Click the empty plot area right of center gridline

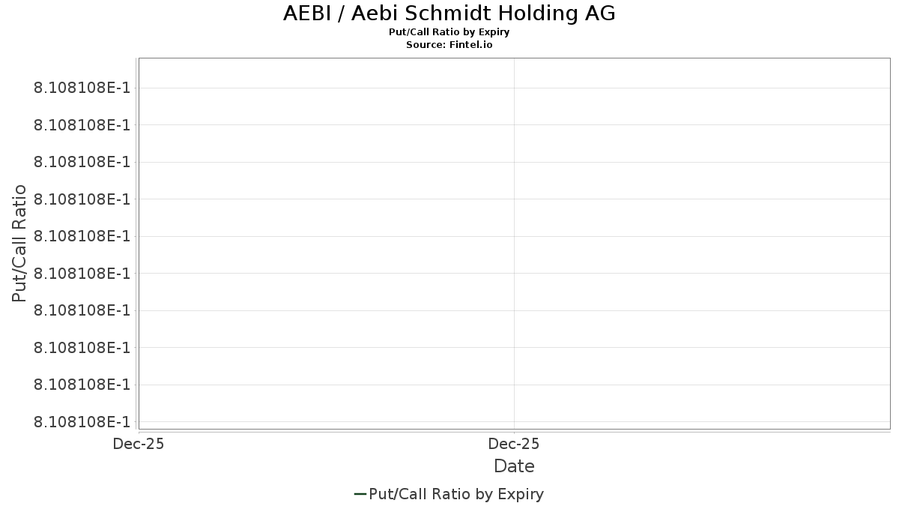(x=702, y=255)
